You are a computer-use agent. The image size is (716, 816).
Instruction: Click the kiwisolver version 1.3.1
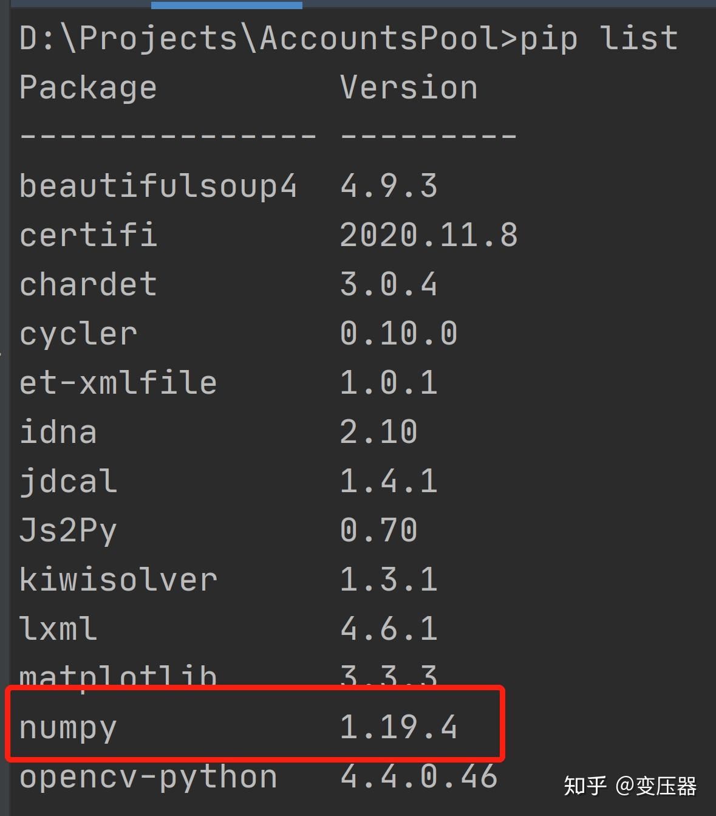(x=389, y=579)
